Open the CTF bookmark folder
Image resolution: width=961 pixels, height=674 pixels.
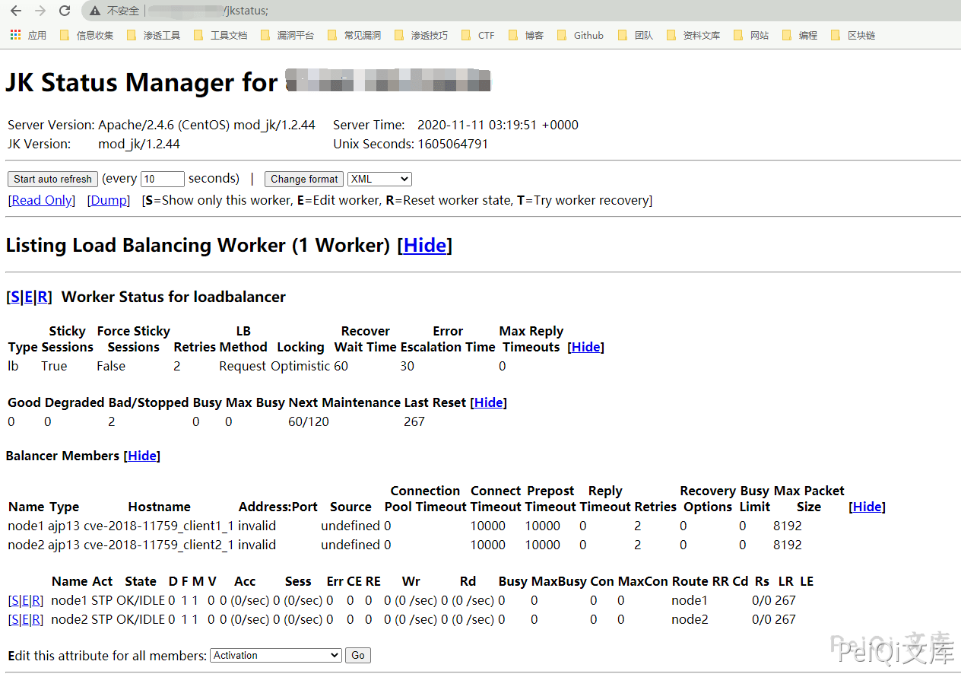(x=478, y=35)
